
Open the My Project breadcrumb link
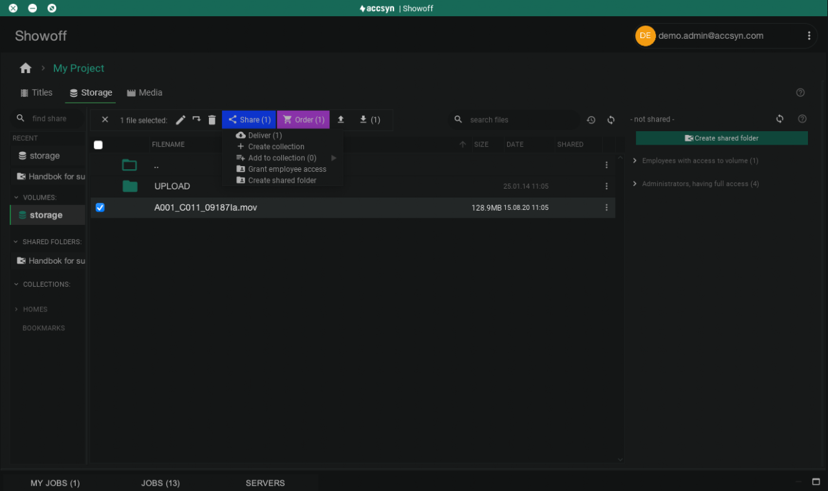(78, 68)
